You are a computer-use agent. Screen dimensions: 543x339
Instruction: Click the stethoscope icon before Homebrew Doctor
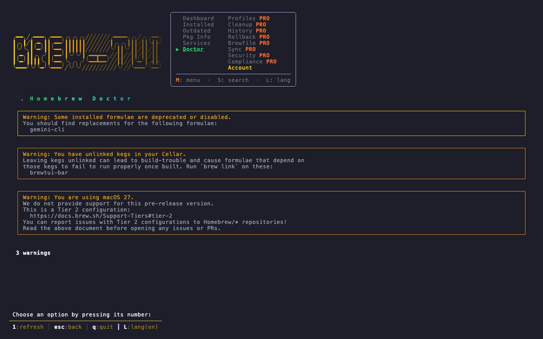19,99
